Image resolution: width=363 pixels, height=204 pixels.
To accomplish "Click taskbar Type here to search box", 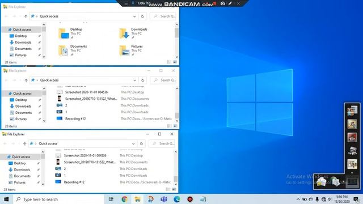I will (x=58, y=199).
